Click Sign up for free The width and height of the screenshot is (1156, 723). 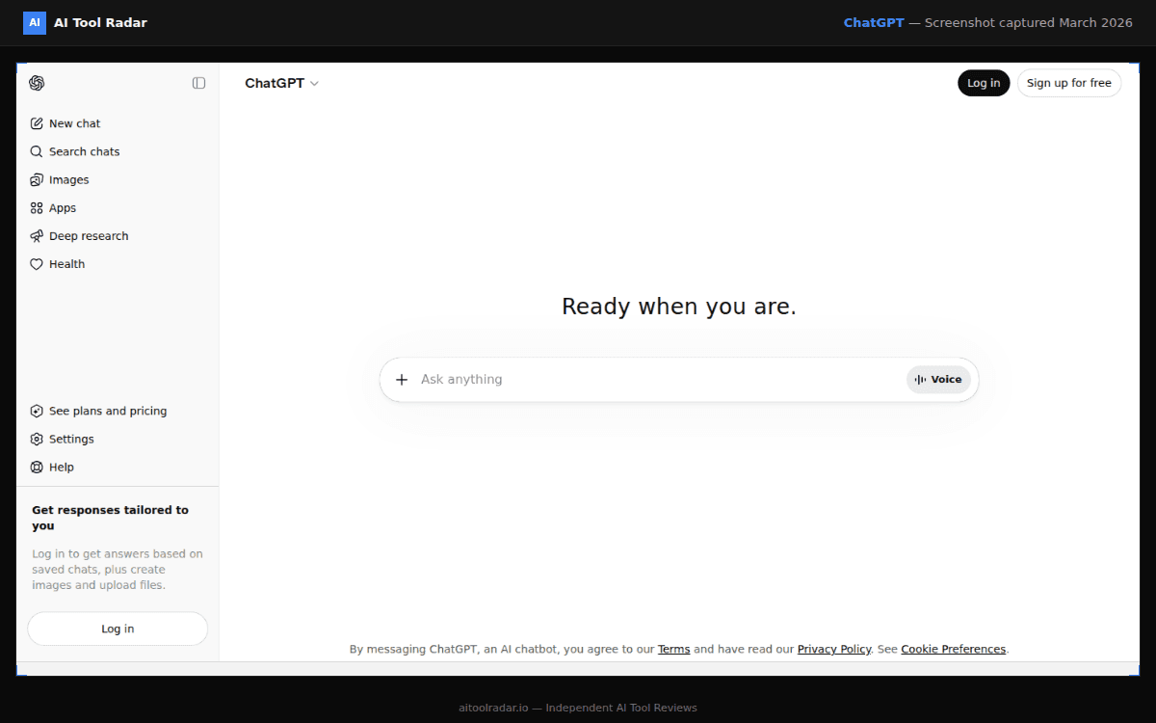coord(1069,83)
